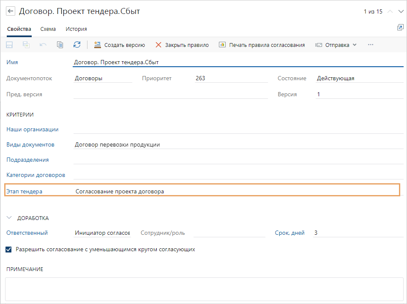The image size is (407, 304).
Task: Expand the Отправка dropdown
Action: [336, 45]
